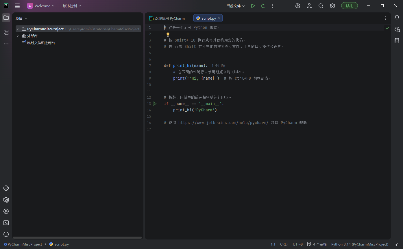
Task: Open the JetBrains PyCharm help link
Action: pos(223,122)
